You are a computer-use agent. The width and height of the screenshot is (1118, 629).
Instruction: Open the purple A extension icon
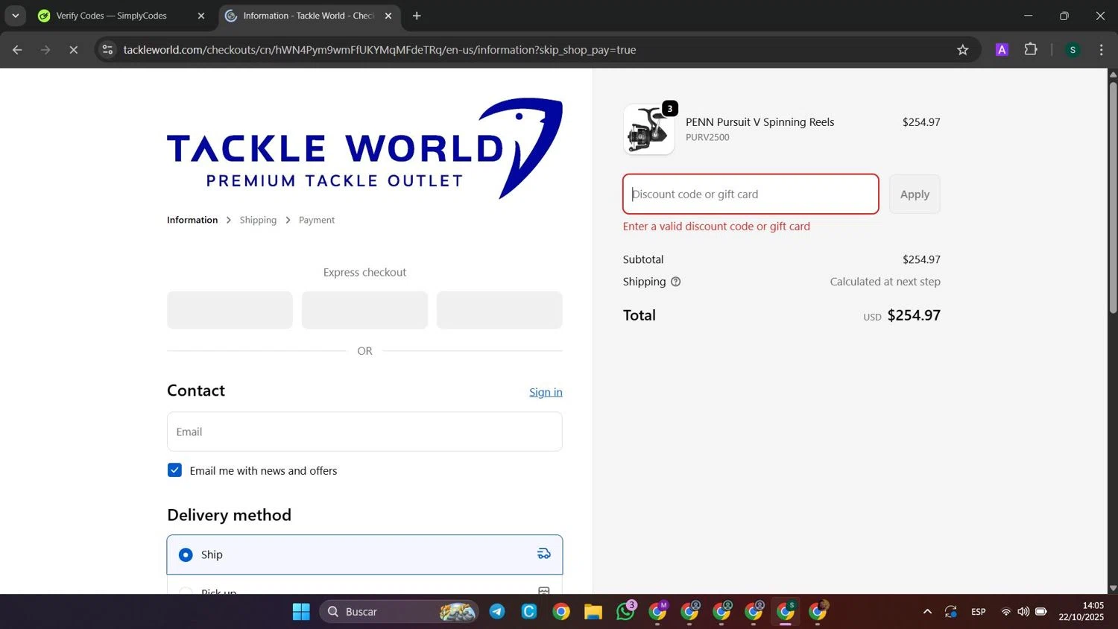(1002, 50)
